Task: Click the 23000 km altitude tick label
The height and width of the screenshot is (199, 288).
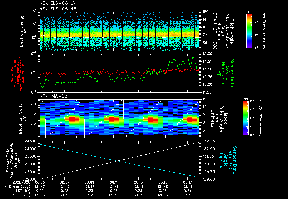Action: pyautogui.click(x=30, y=164)
